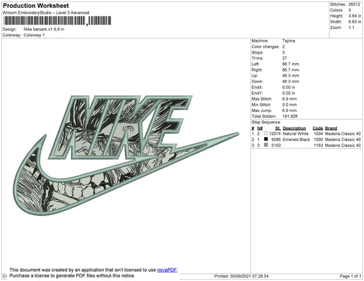The height and width of the screenshot is (281, 364).
Task: Click the Description column header
Action: click(x=294, y=128)
